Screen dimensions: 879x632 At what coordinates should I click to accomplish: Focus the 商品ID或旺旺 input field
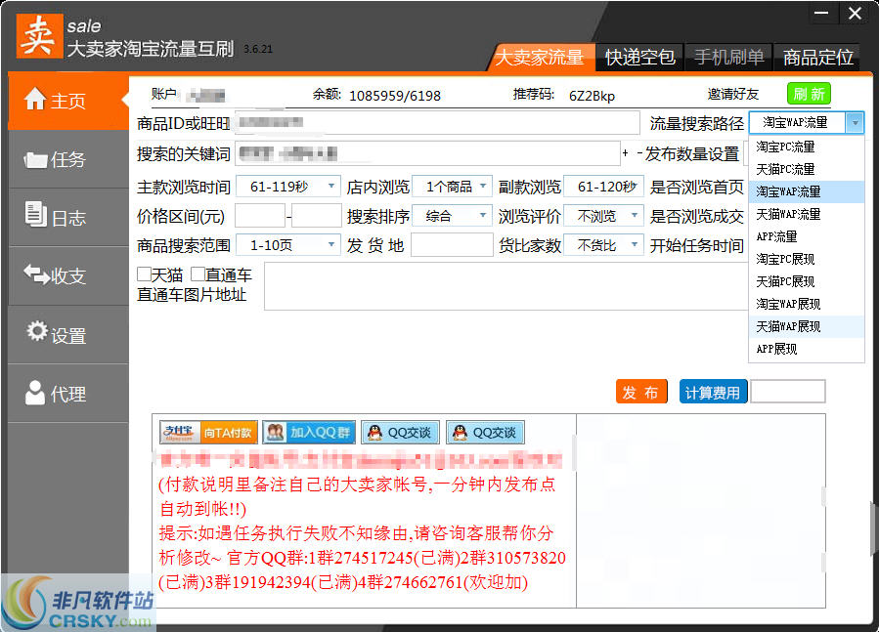(x=437, y=123)
